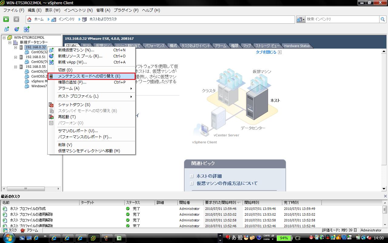The image size is (388, 243).
Task: Collapse the 192.168.0.55 host node
Action: pos(15,67)
